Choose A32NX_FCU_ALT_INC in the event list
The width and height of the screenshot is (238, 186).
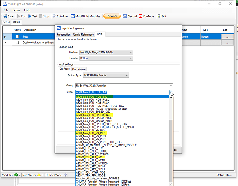89,157
